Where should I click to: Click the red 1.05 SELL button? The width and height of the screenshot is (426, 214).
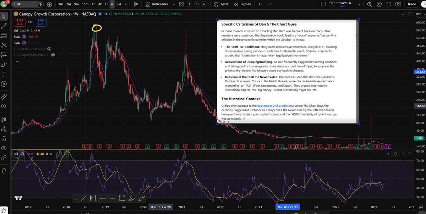(20, 22)
